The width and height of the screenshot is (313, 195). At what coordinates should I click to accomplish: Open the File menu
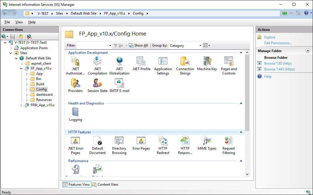(x=7, y=22)
